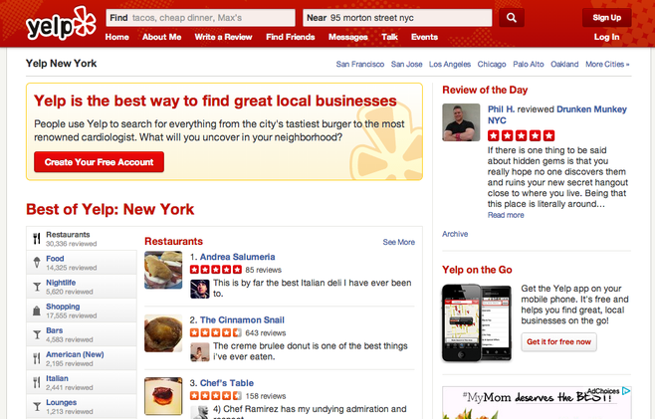Screen dimensions: 655x419
Task: Select the Food ice cream cone icon
Action: point(37,263)
